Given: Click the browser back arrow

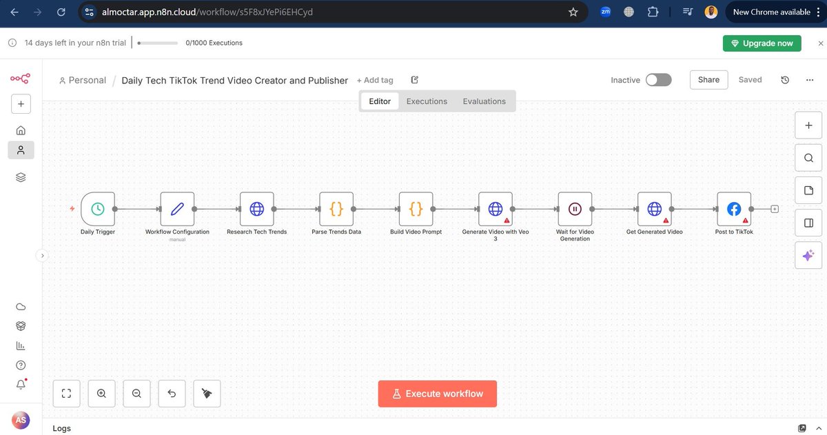Looking at the screenshot, I should pyautogui.click(x=14, y=12).
